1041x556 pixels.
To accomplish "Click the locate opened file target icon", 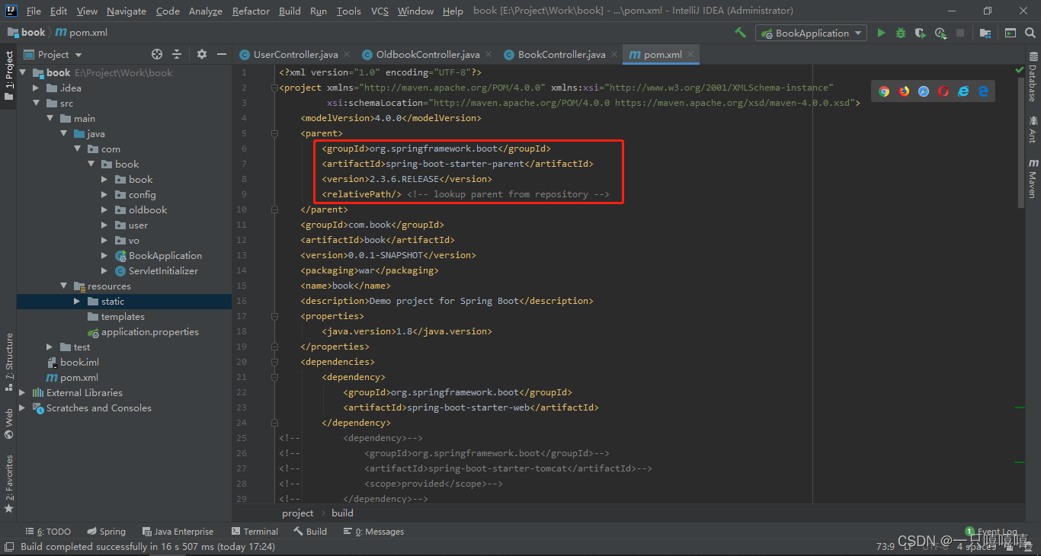I will [x=157, y=54].
